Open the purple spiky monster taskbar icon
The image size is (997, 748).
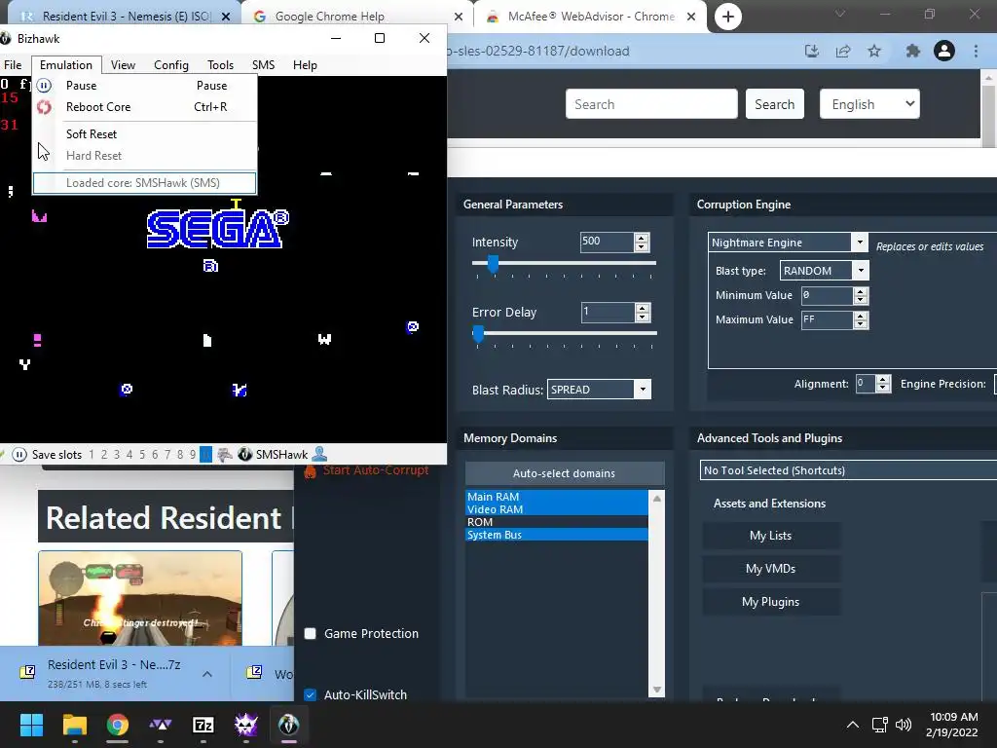(246, 725)
